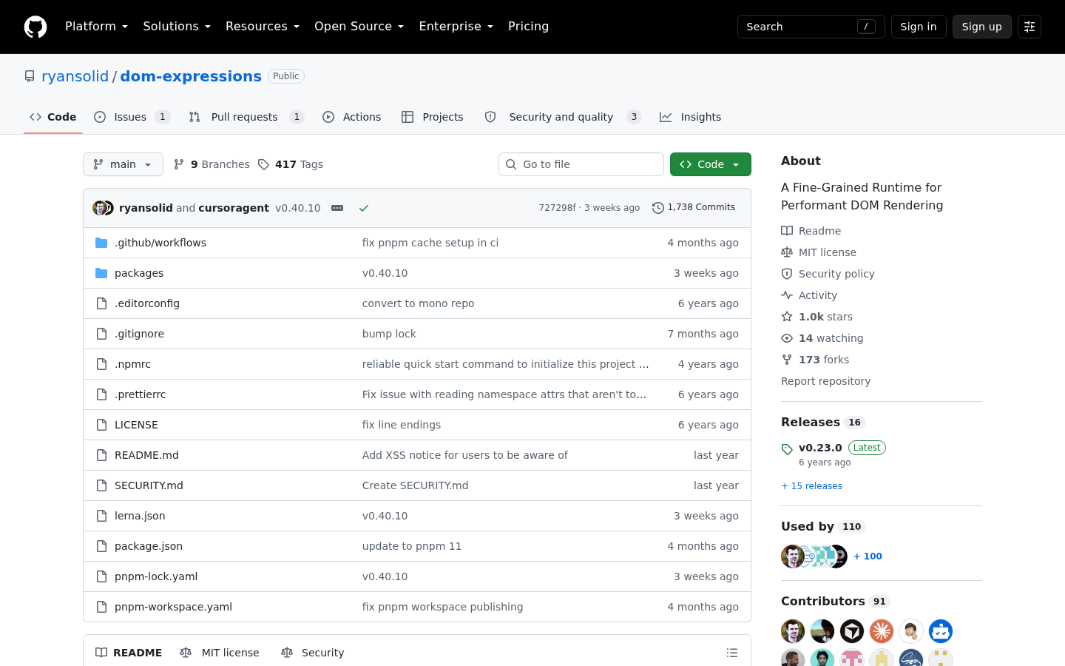The image size is (1065, 666).
Task: Expand the Open Source menu
Action: pyautogui.click(x=359, y=27)
